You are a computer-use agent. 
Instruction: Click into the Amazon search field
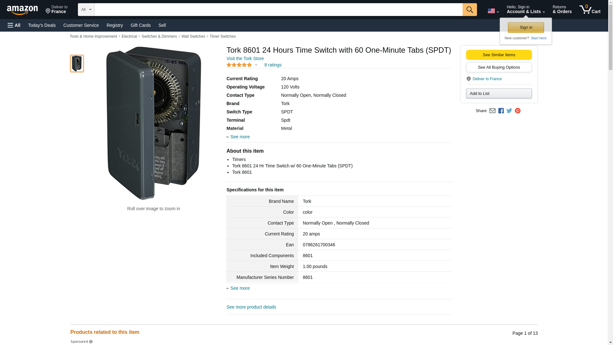click(278, 10)
